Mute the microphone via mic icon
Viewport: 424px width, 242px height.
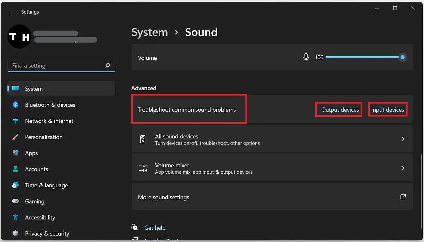(306, 57)
